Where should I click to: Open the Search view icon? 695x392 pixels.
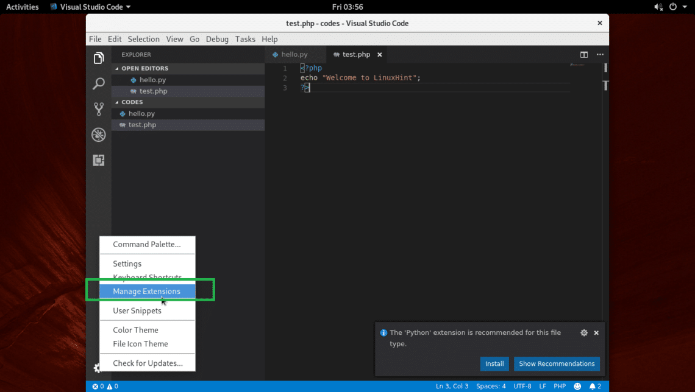[x=99, y=84]
